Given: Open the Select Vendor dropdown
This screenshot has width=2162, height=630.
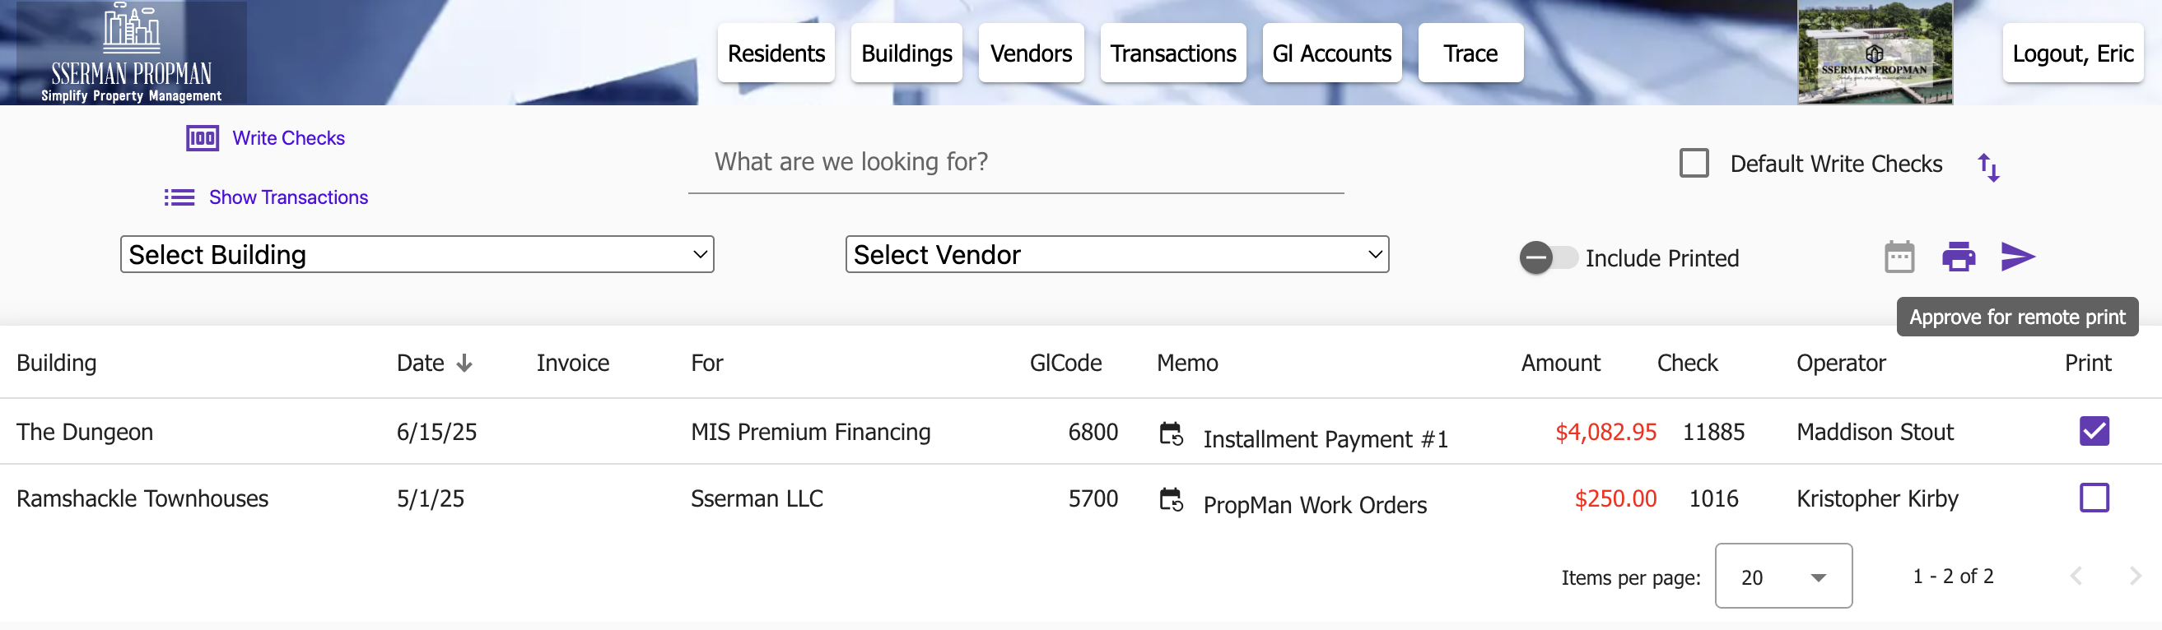Looking at the screenshot, I should [1116, 254].
